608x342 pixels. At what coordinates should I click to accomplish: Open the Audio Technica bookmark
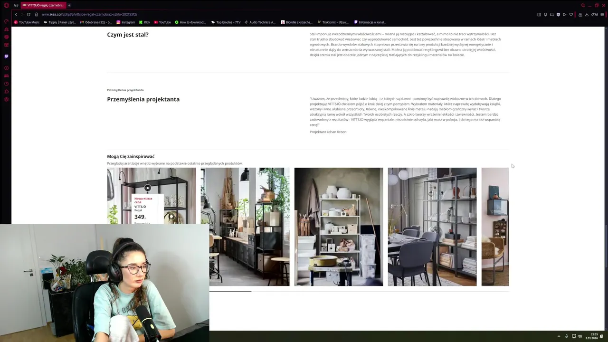[260, 22]
